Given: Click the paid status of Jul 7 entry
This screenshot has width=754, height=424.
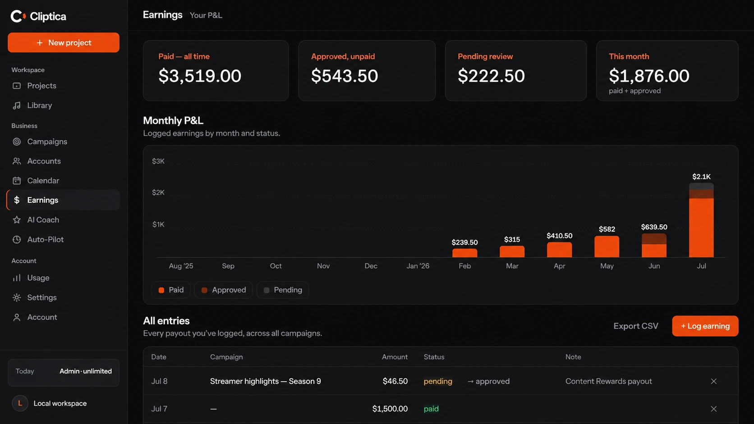Looking at the screenshot, I should pyautogui.click(x=431, y=409).
